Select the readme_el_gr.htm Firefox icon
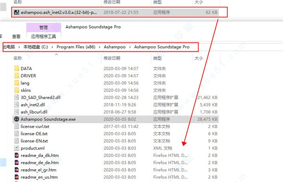Image resolution: width=283 pixels, height=182 pixels. pos(17,170)
